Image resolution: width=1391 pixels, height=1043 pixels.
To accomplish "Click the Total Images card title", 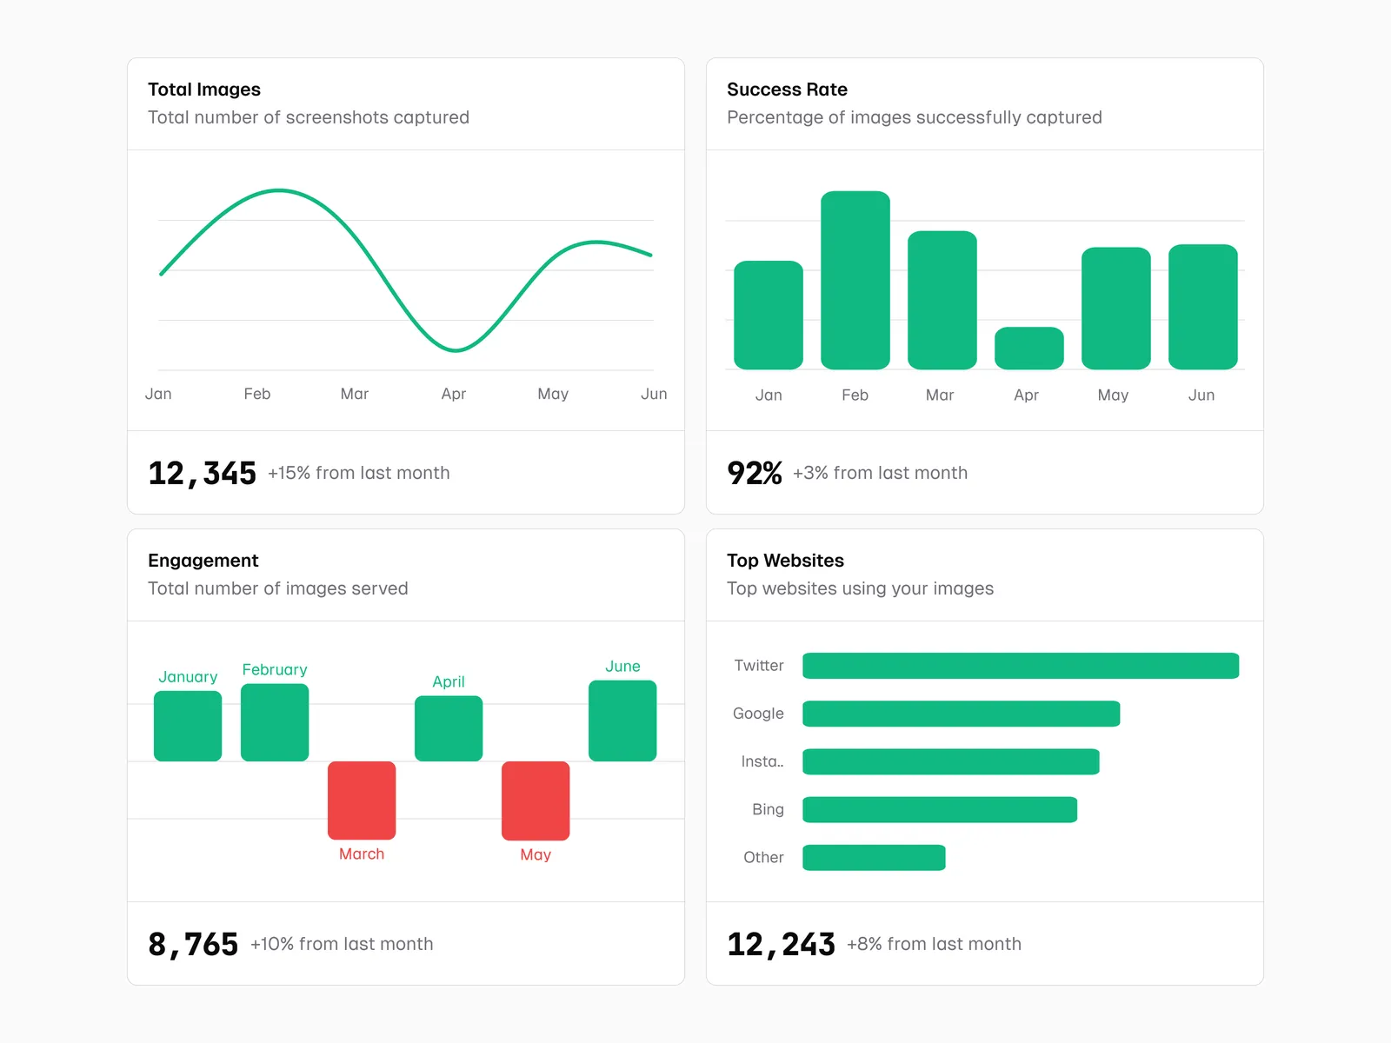I will tap(204, 90).
